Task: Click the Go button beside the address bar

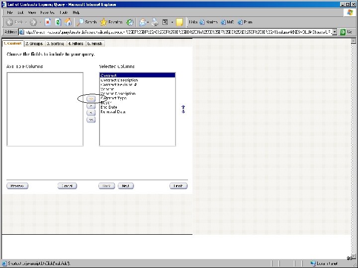Action: tap(346, 32)
